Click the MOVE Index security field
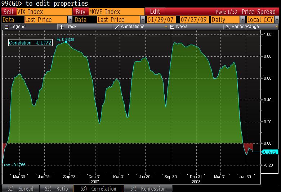This screenshot has width=281, height=192. pyautogui.click(x=116, y=12)
